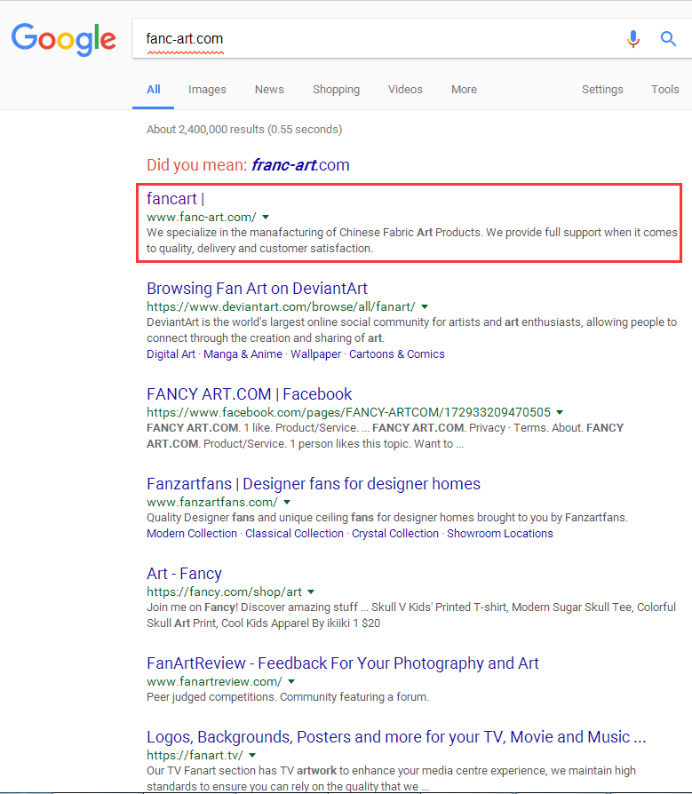Expand the arrow beside the facebook.com URL

click(560, 413)
